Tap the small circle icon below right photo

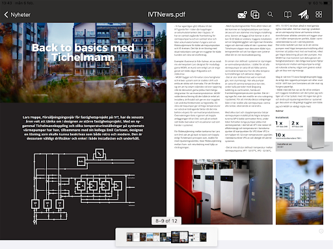[x=321, y=231]
